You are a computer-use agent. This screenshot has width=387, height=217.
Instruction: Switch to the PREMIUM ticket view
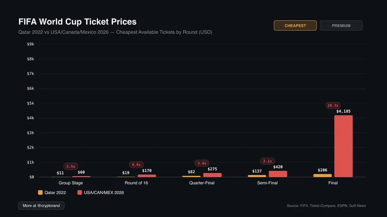pos(341,26)
